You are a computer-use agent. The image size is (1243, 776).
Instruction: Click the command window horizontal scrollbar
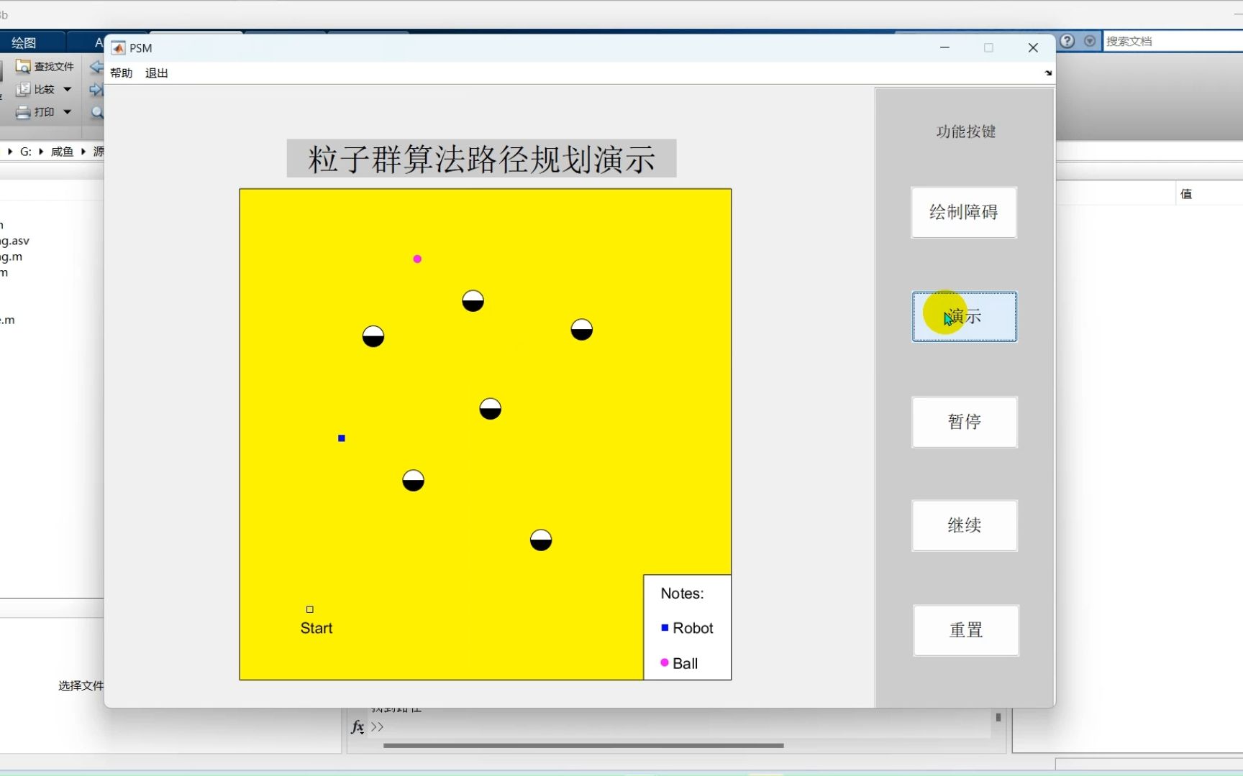click(583, 746)
